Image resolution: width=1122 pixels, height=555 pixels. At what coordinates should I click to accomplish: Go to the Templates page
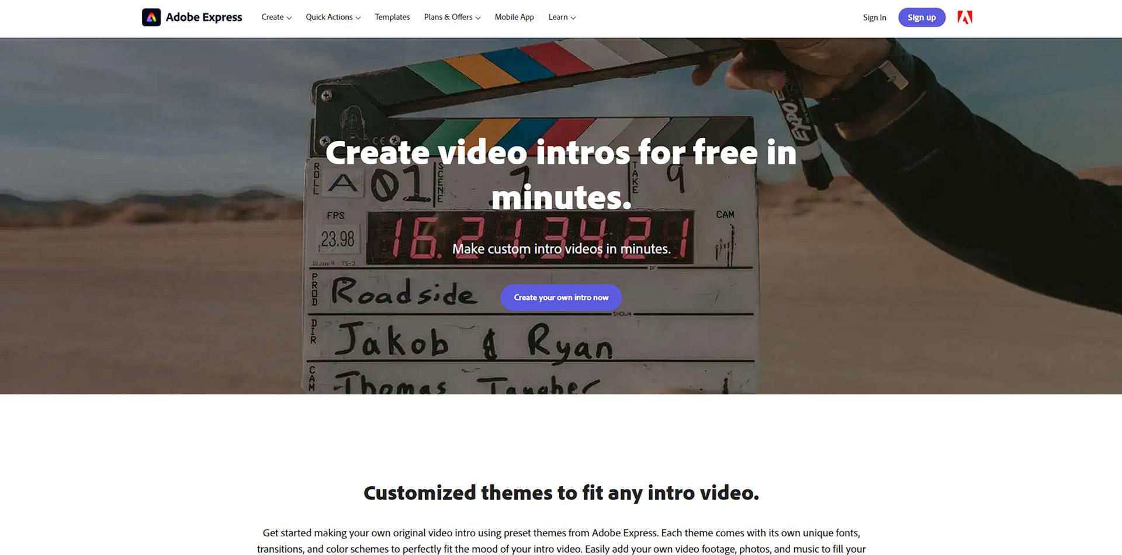(392, 17)
